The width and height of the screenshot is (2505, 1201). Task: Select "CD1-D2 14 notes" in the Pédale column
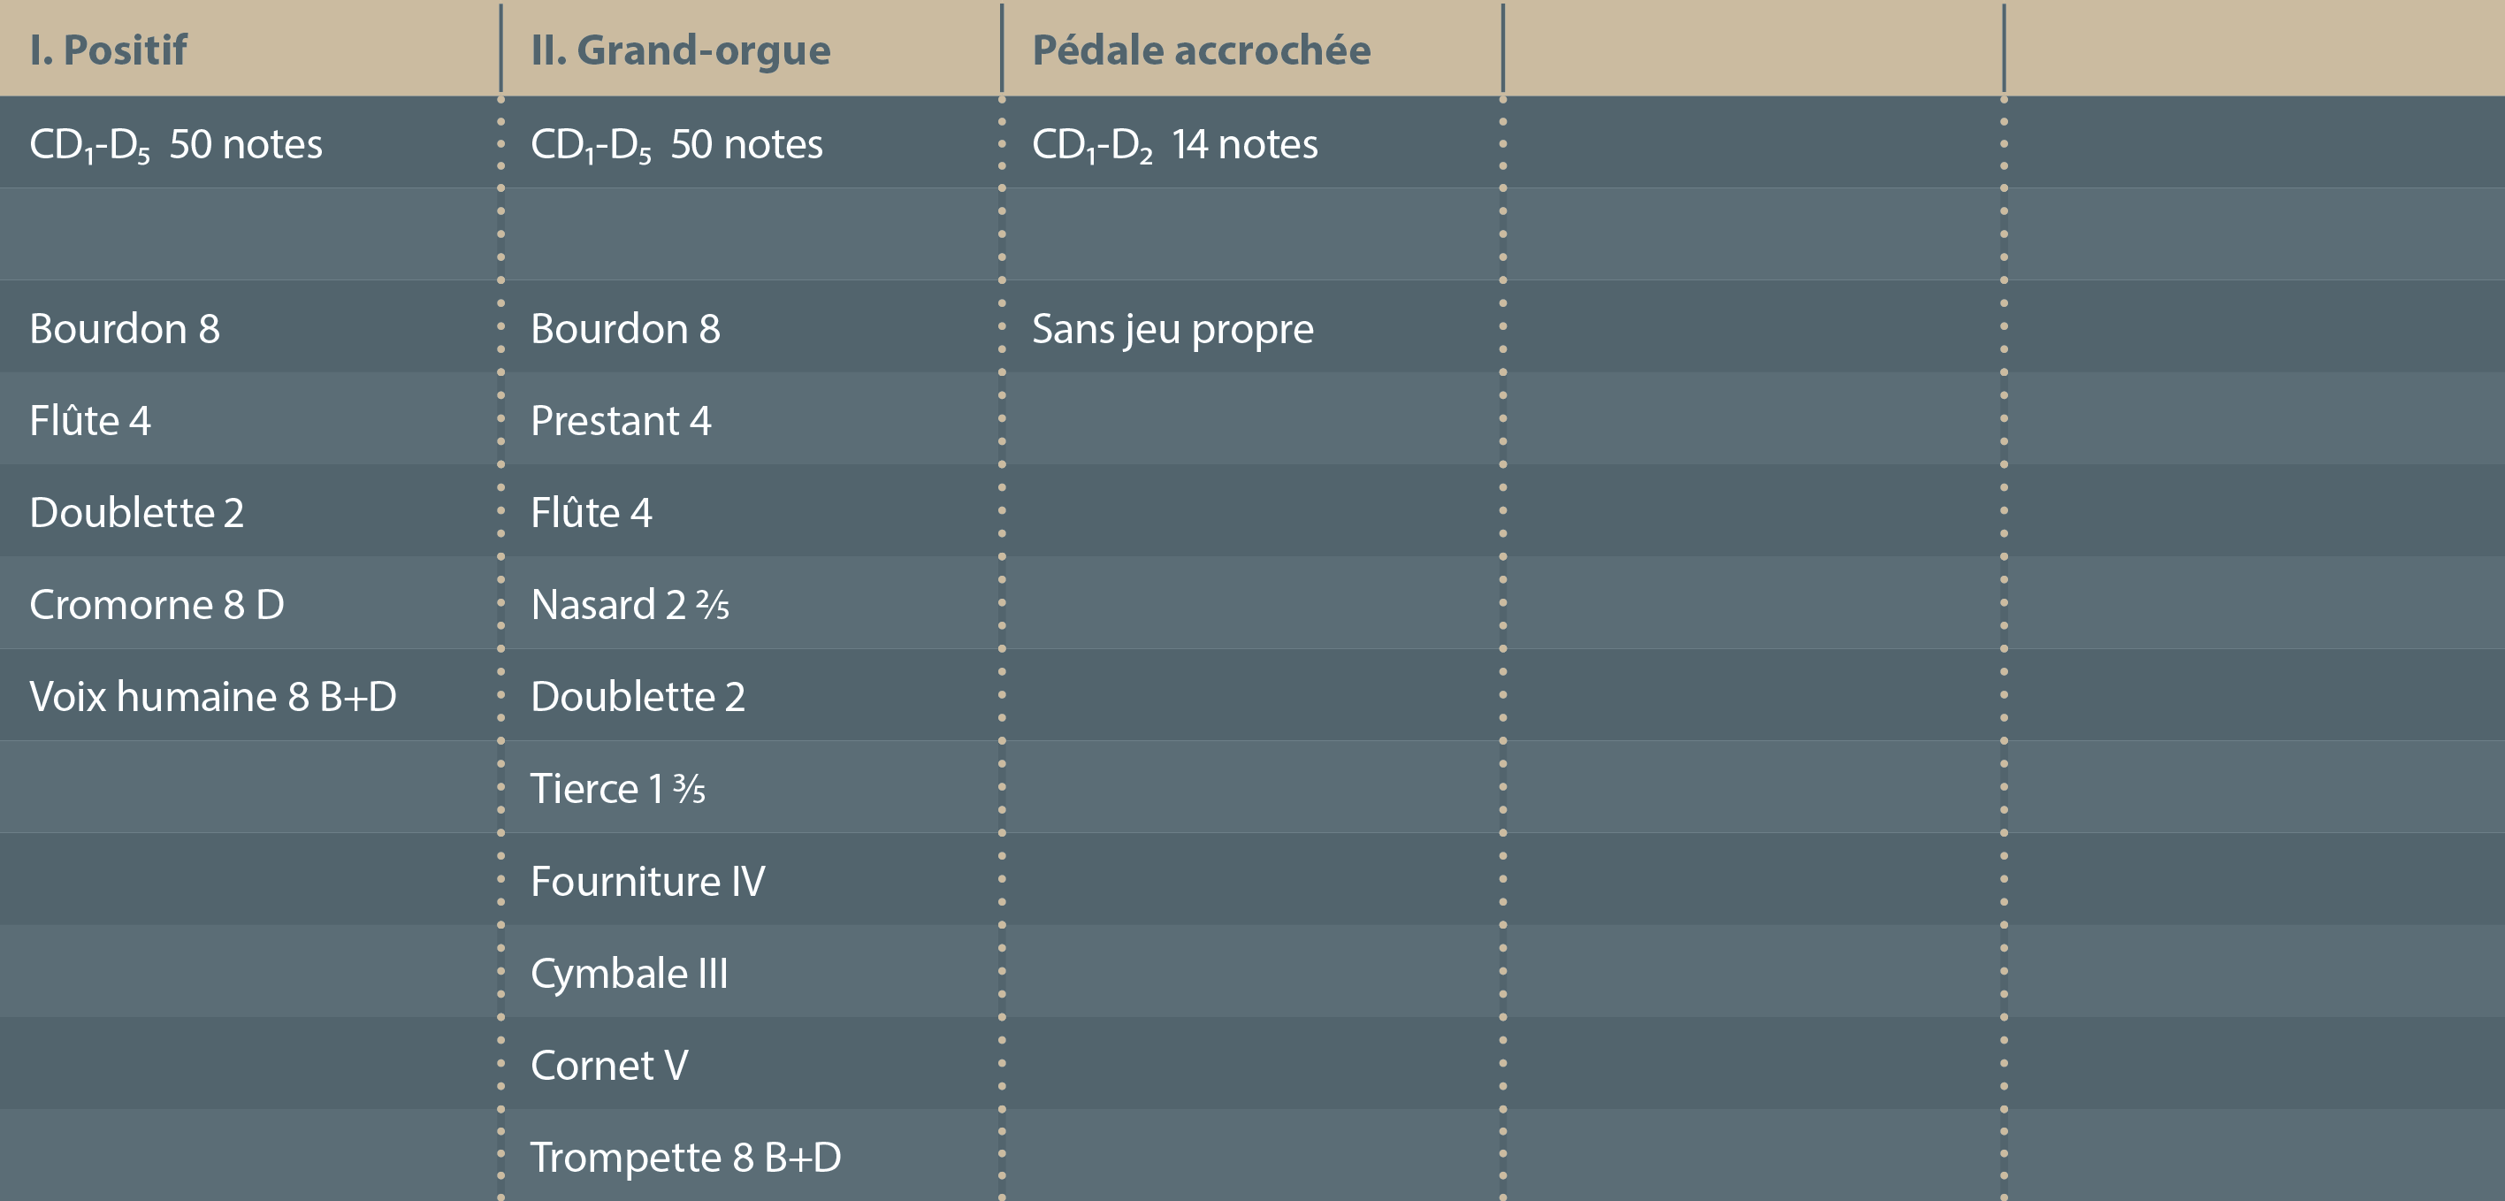tap(1173, 145)
